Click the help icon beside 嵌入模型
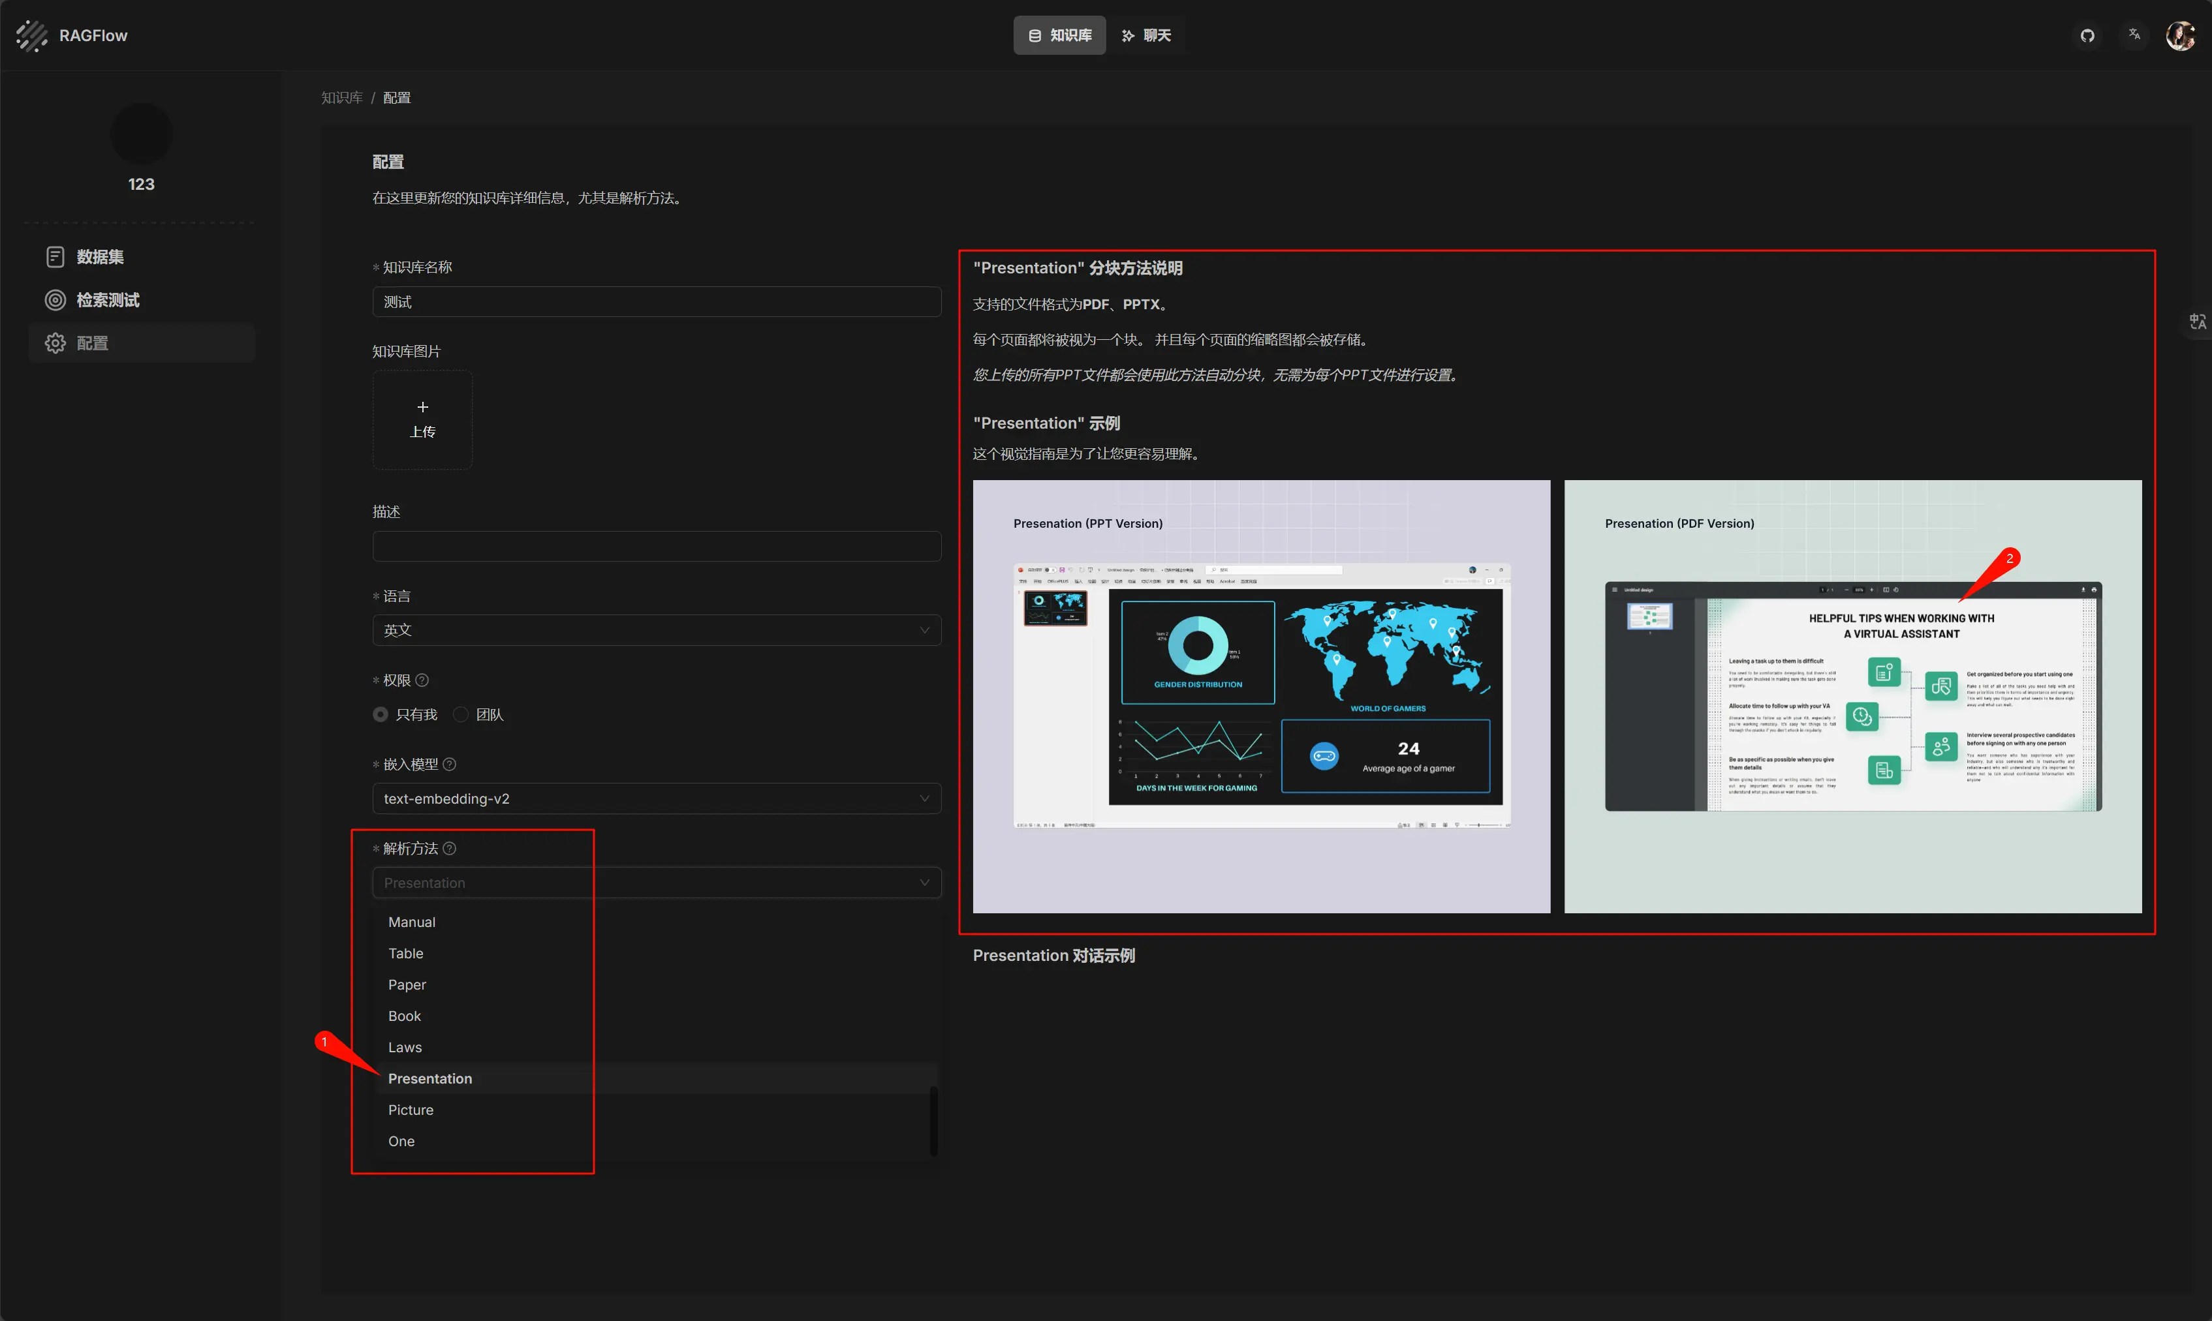 450,764
